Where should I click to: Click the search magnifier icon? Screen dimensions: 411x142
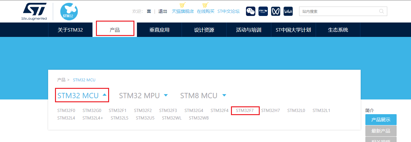(x=382, y=11)
